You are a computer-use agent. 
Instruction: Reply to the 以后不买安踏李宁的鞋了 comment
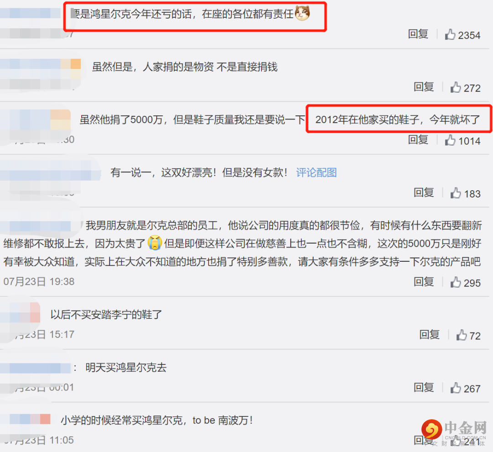(429, 334)
